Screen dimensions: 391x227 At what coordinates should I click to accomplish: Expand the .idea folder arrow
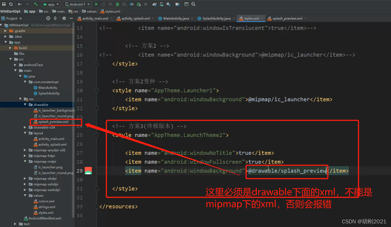[x=6, y=37]
